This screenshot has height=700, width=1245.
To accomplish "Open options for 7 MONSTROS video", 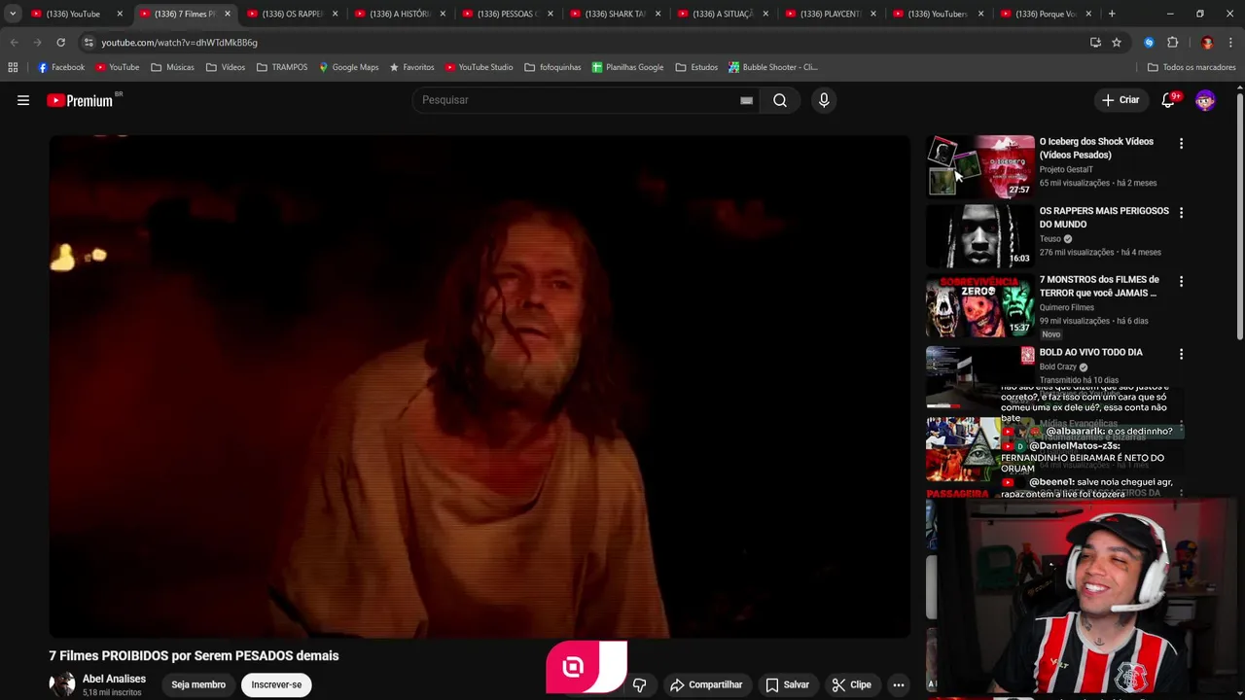I will (1181, 281).
